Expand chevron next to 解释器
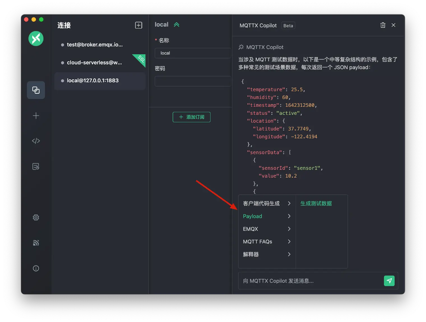This screenshot has width=426, height=322. 289,254
